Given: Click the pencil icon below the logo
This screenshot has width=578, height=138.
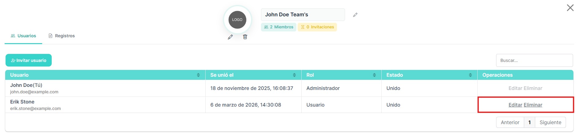Looking at the screenshot, I should coord(230,37).
